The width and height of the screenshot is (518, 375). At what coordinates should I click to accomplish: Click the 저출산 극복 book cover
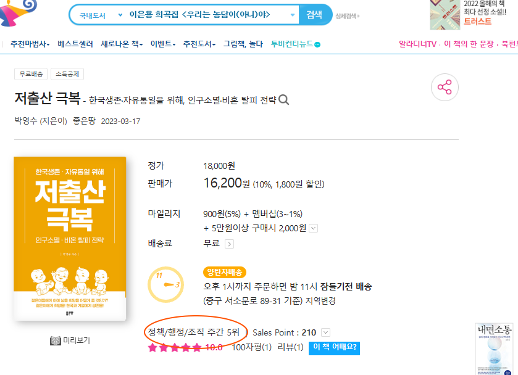(x=70, y=238)
